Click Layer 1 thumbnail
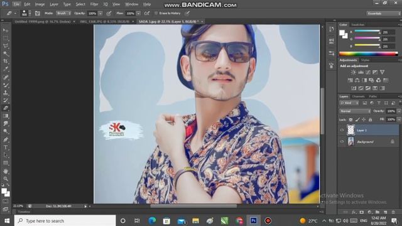Screen dimensions: 402x226 coord(350,130)
